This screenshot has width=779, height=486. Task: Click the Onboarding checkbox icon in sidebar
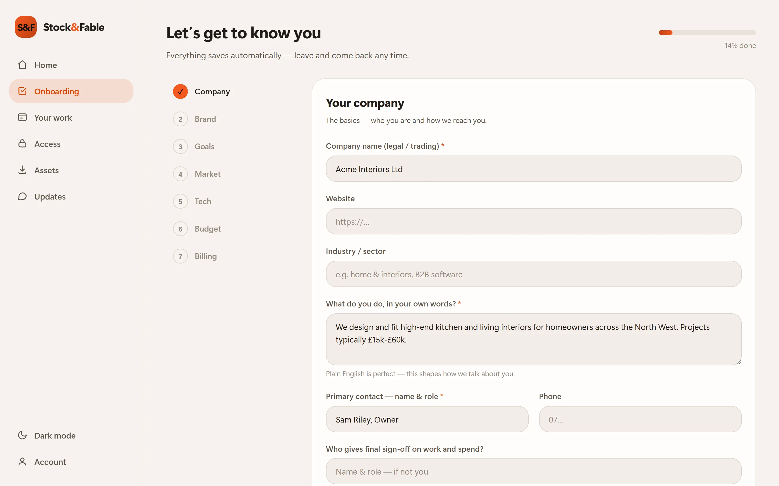click(x=22, y=91)
